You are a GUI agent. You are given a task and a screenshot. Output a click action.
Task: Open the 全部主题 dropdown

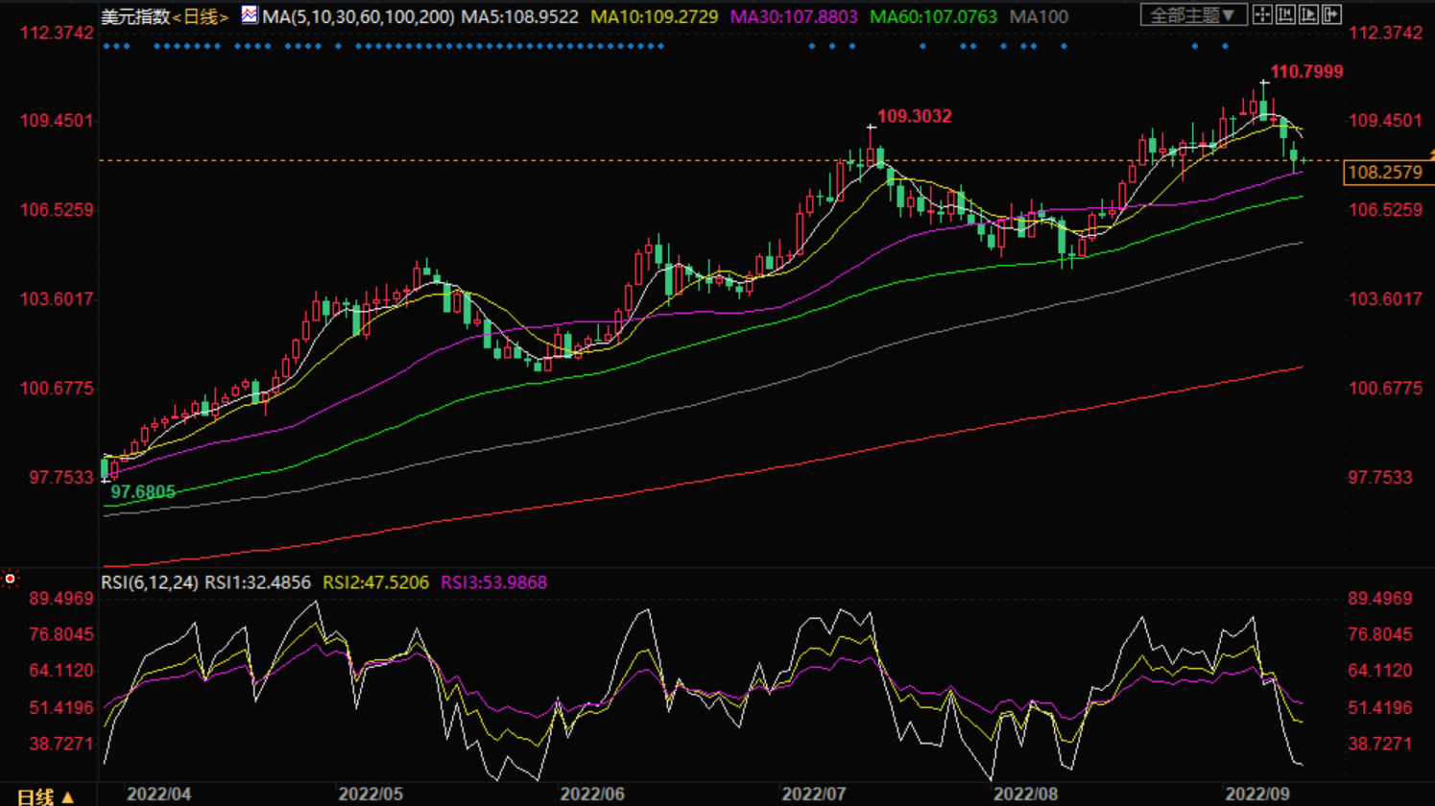click(x=1192, y=15)
